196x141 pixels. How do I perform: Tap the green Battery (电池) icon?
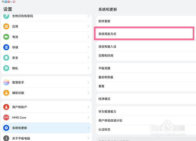(x=6, y=37)
